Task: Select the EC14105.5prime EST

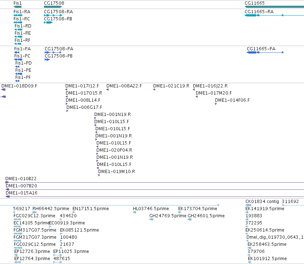Action: (31, 223)
